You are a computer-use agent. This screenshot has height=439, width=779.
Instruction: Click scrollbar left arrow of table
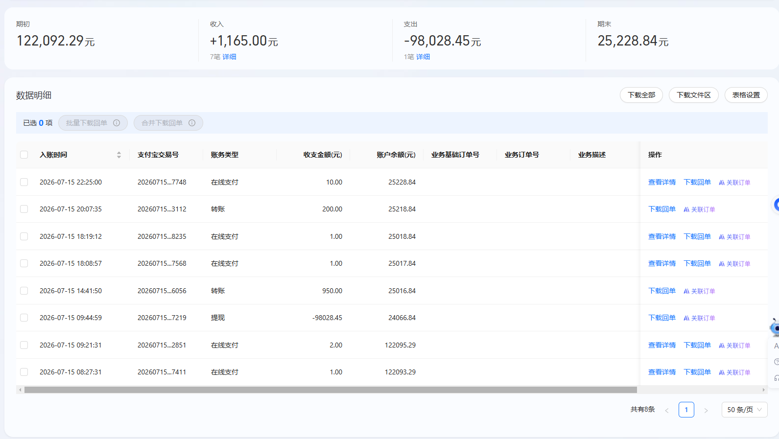tap(20, 390)
